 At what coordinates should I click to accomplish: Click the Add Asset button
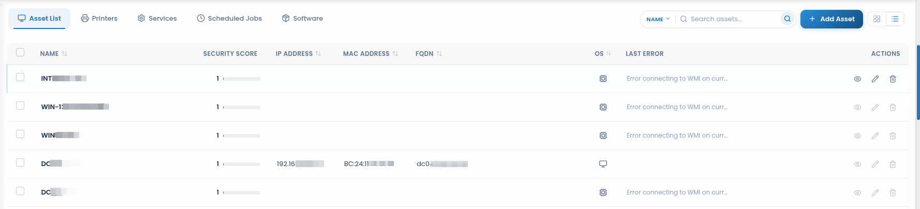[x=831, y=19]
